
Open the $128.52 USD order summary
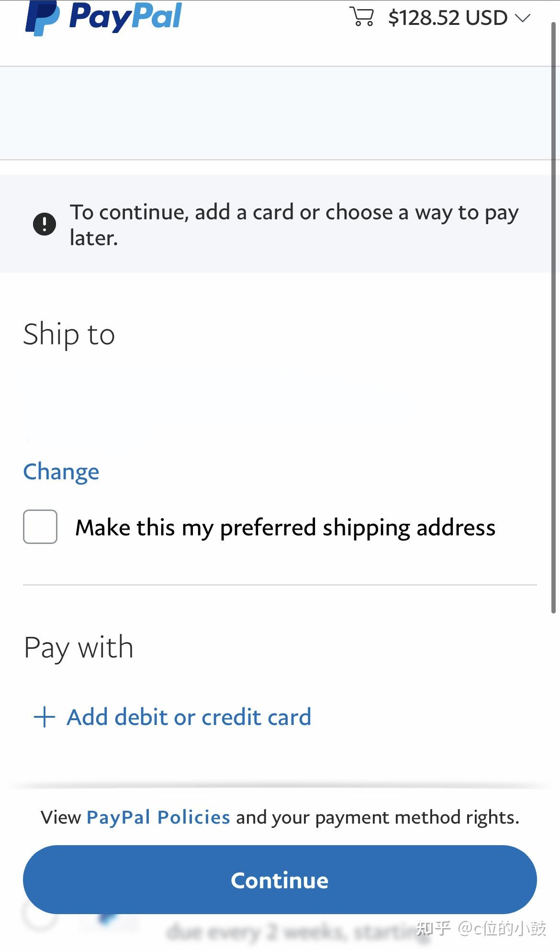[x=447, y=18]
